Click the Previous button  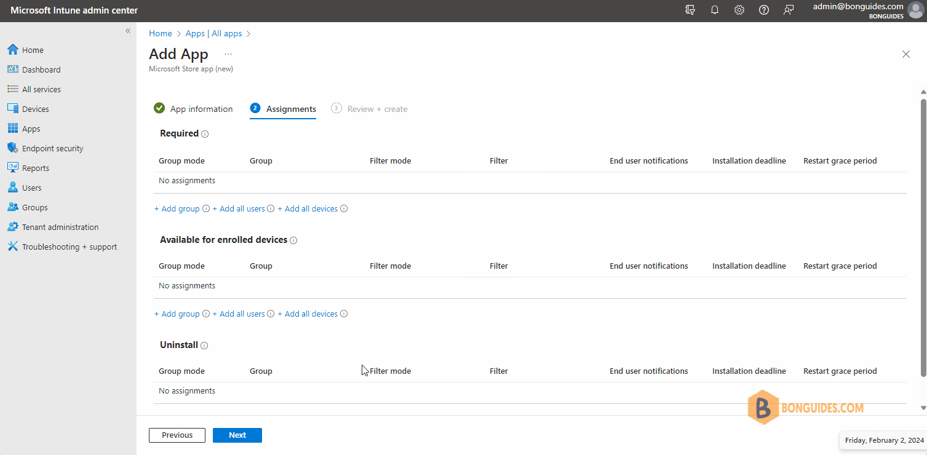[x=177, y=435]
